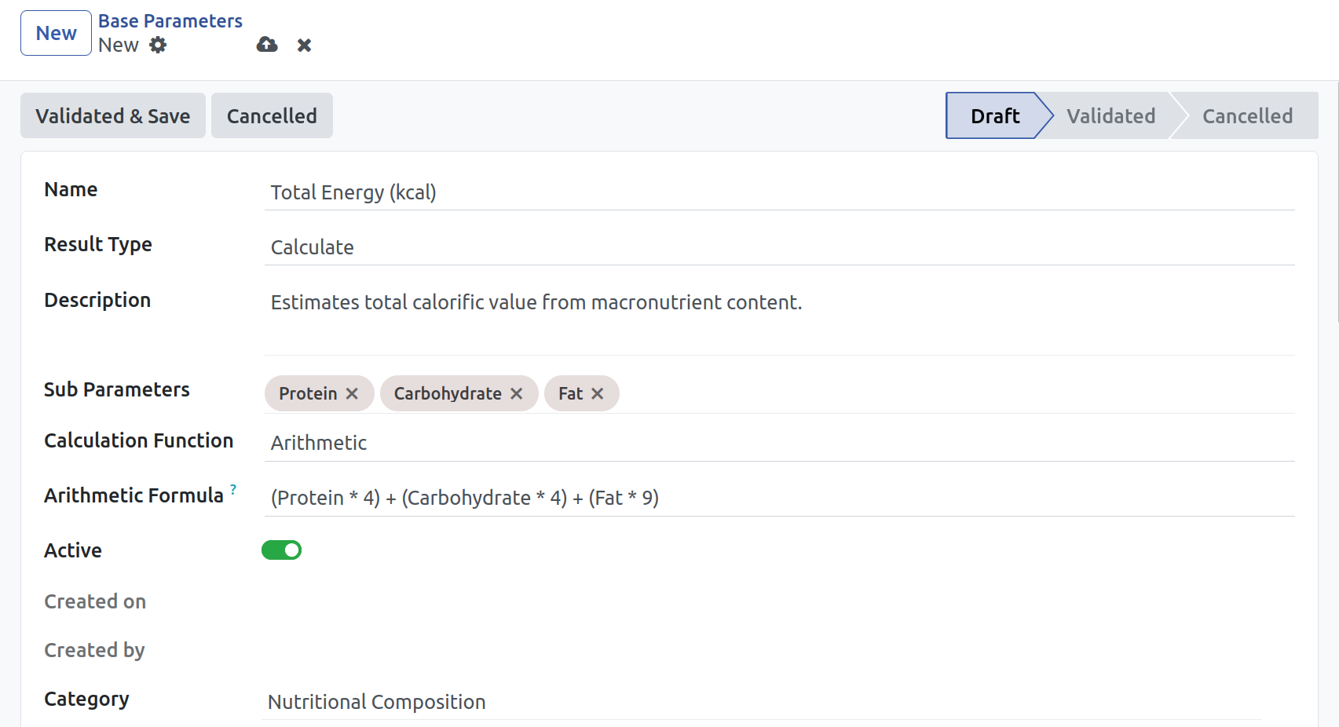Click the Created on label
Screen dimensions: 1339x727
click(95, 601)
